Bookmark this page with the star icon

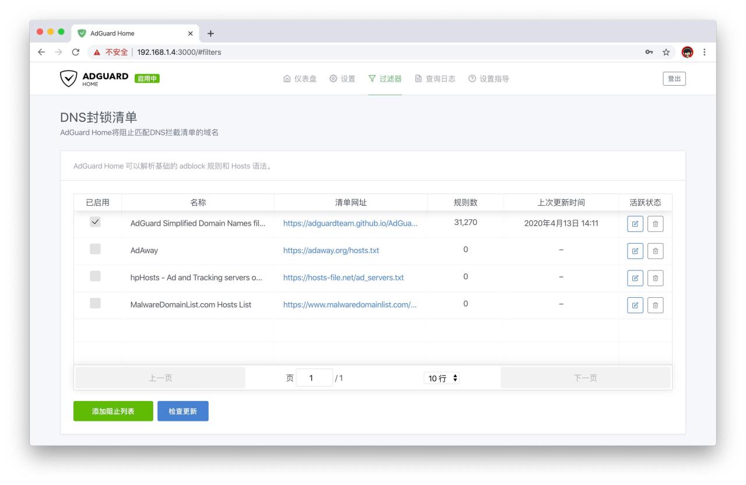665,52
